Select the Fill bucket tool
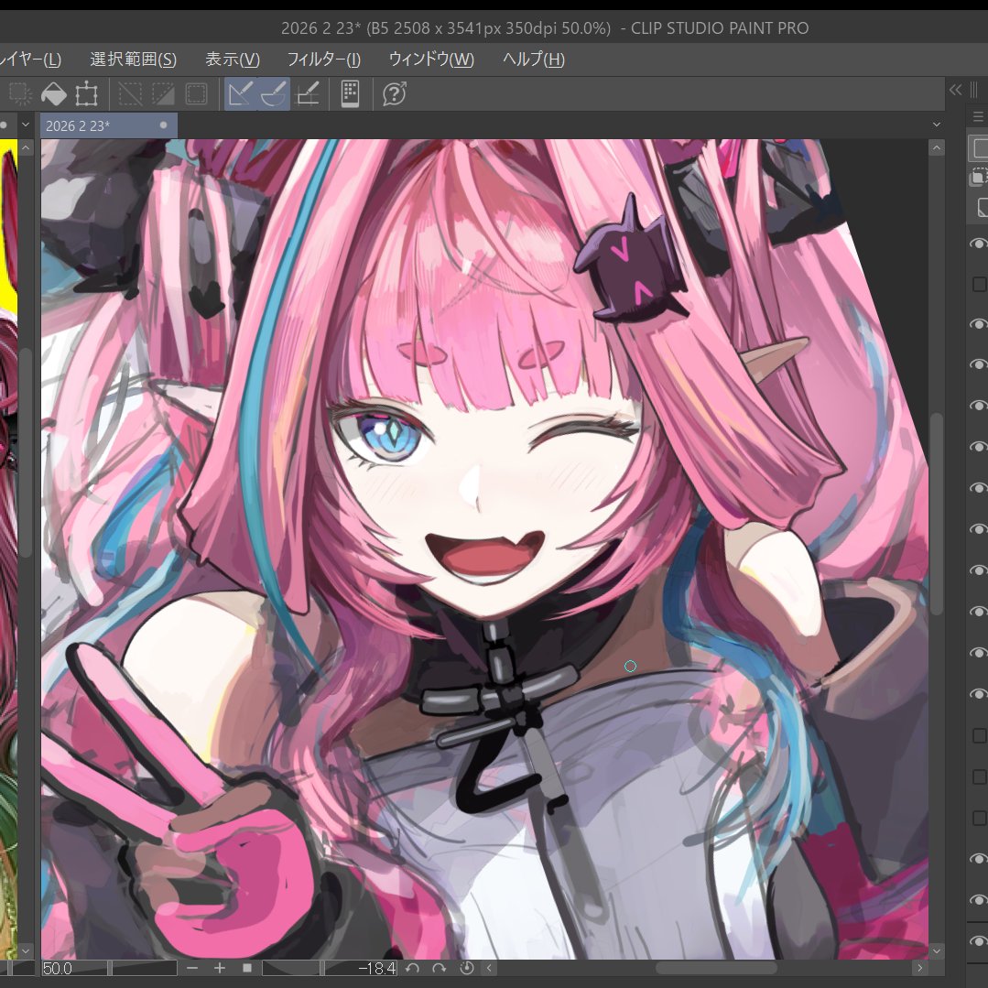The width and height of the screenshot is (988, 988). click(54, 92)
